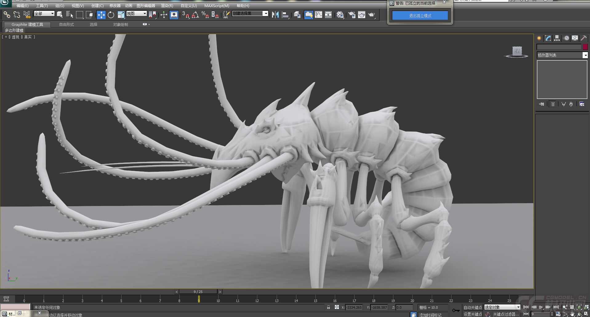Expand the 多边形建模 panel label
590x317 pixels.
tap(14, 30)
